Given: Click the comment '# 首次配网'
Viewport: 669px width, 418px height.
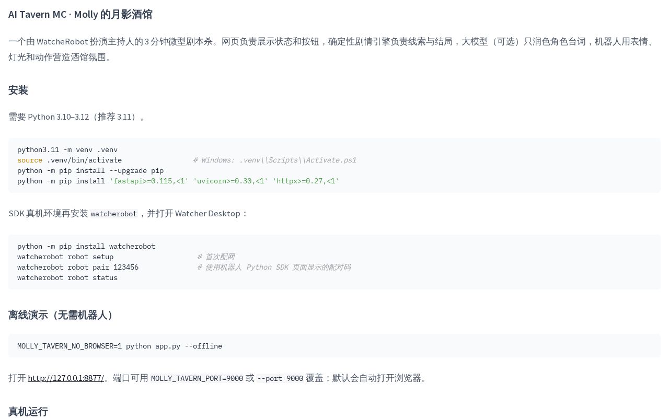Looking at the screenshot, I should tap(216, 257).
